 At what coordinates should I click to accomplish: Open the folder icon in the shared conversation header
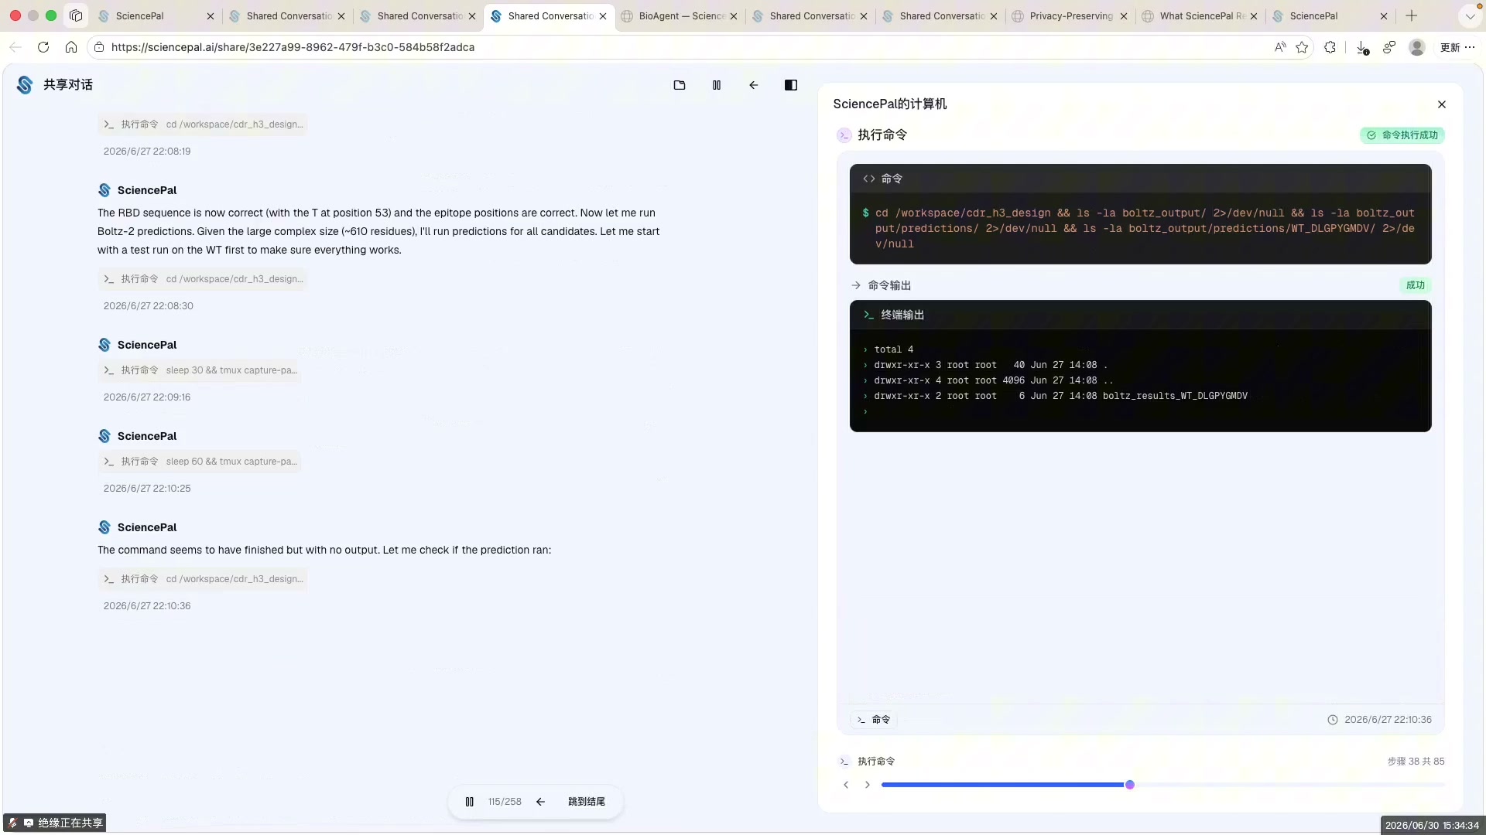680,85
